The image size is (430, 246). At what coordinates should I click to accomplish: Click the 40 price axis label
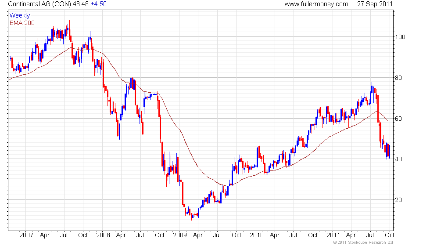[x=398, y=159]
